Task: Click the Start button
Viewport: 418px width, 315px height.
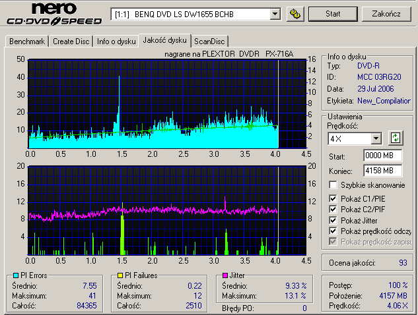Action: tap(333, 14)
